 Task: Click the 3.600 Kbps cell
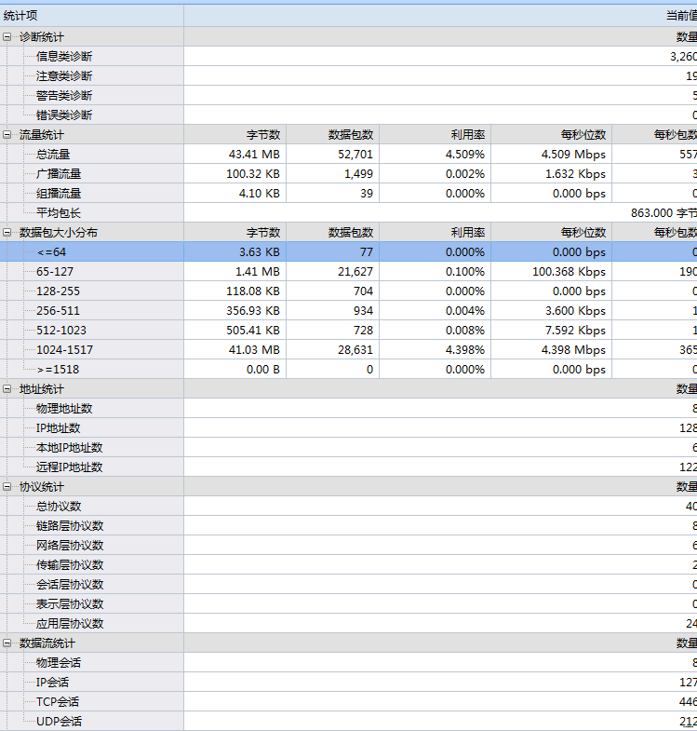point(552,311)
